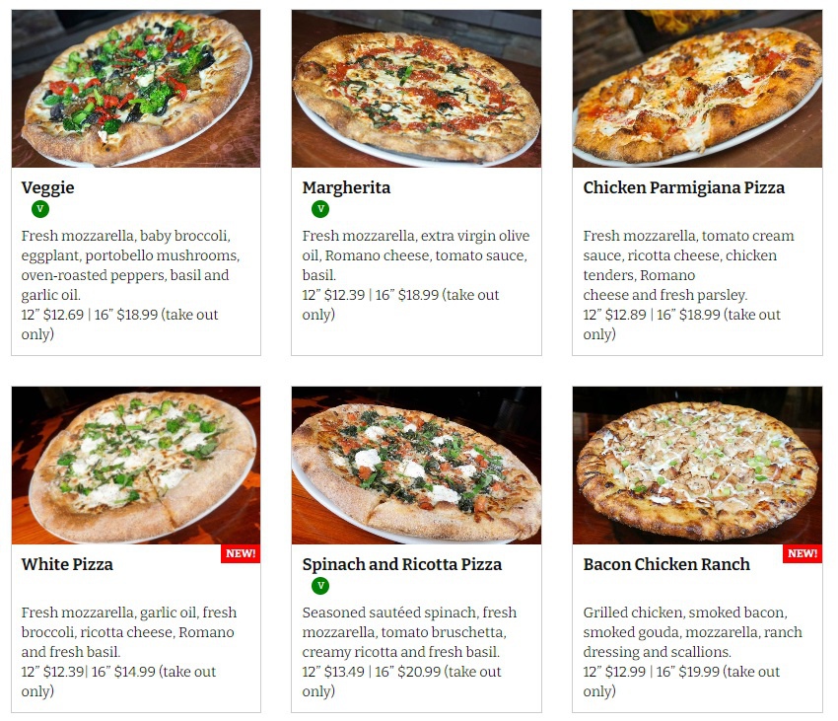Viewport: 838px width, 721px height.
Task: Select the Margherita heading
Action: 346,187
